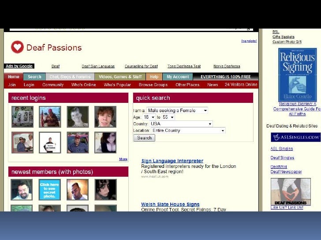Open the newest member photo of the man in a white shirt

(x=78, y=190)
